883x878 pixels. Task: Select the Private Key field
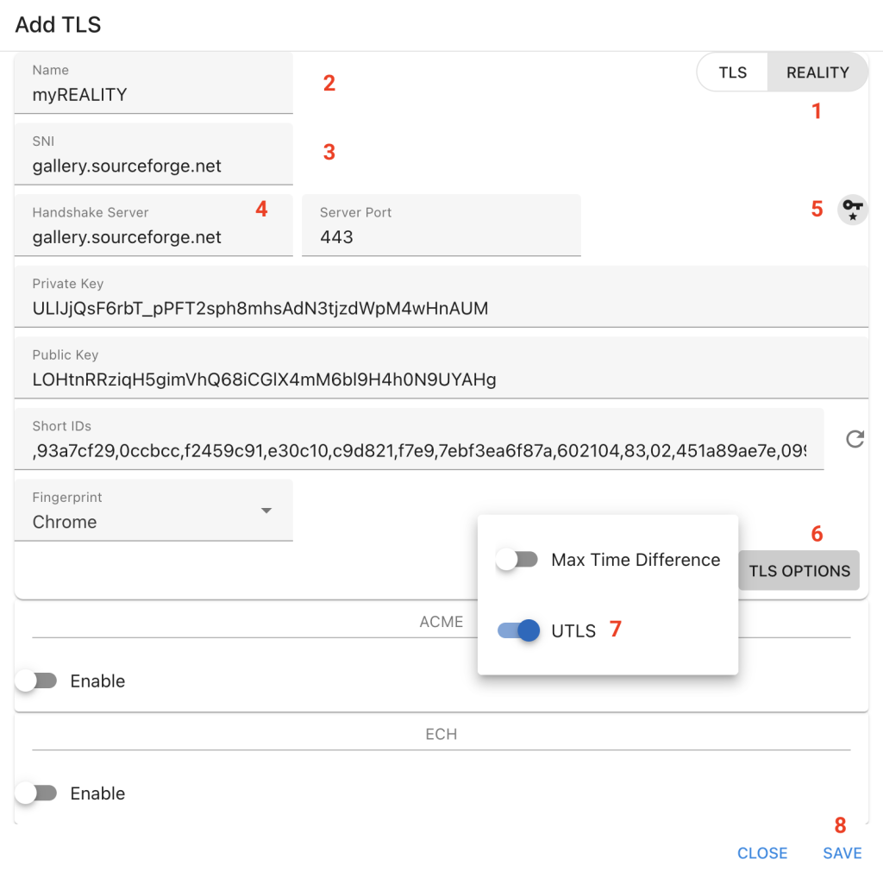pyautogui.click(x=441, y=308)
